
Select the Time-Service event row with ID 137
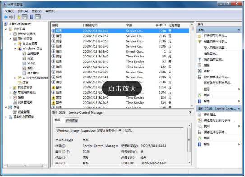[120, 67]
